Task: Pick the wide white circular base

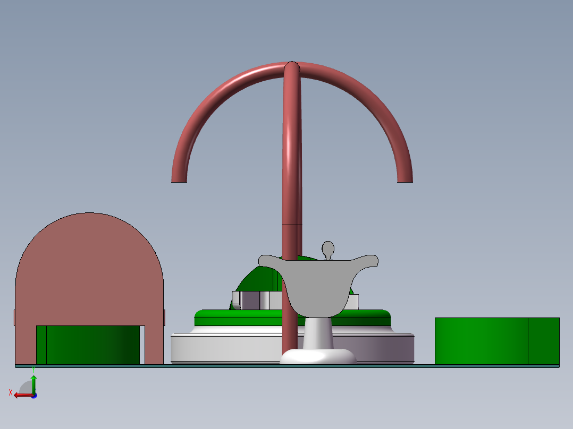Action: 226,347
